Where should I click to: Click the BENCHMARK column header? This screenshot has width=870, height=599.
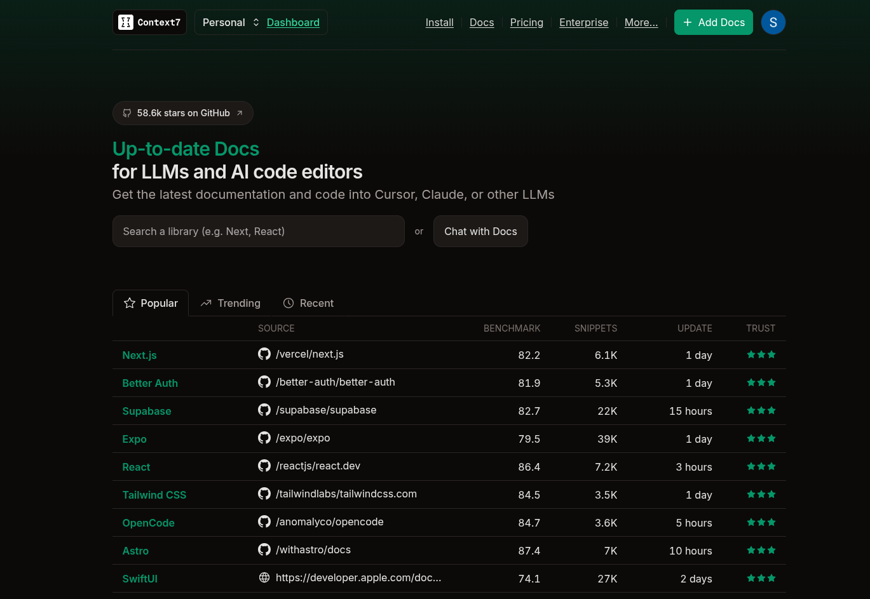click(x=512, y=328)
